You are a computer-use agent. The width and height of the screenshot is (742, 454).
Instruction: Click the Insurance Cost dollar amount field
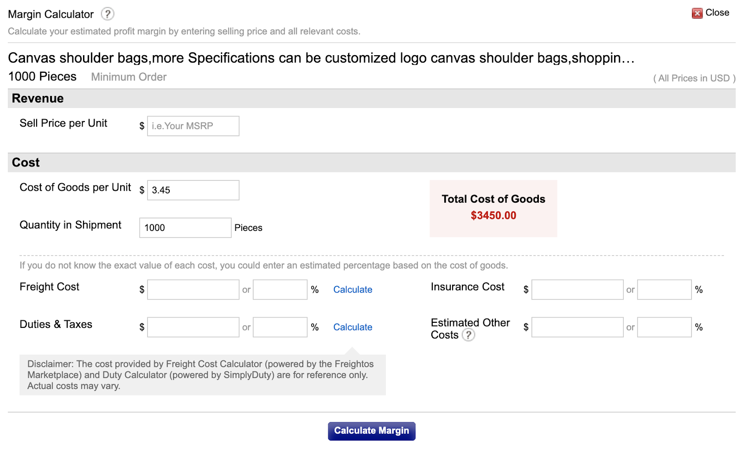(x=577, y=290)
